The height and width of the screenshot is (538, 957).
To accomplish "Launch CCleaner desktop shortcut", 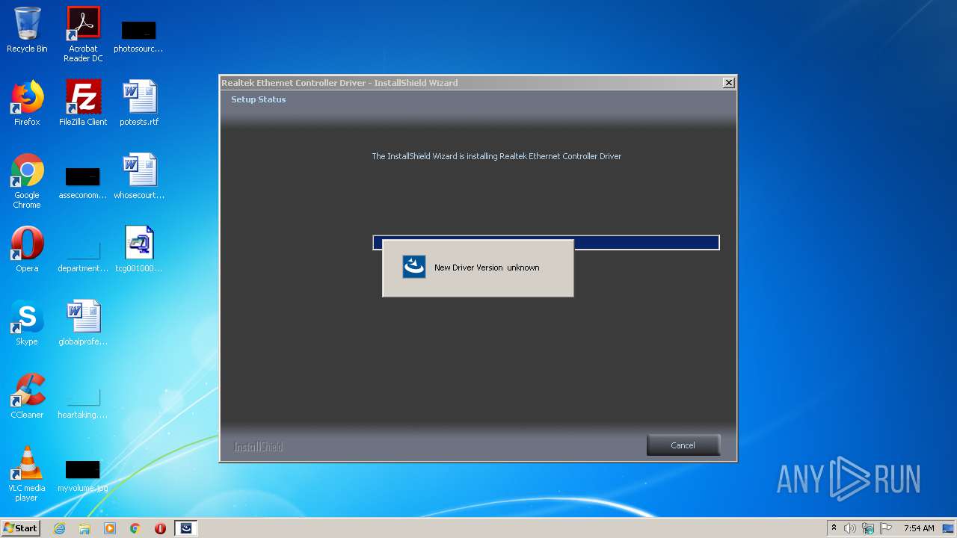I will pyautogui.click(x=27, y=396).
